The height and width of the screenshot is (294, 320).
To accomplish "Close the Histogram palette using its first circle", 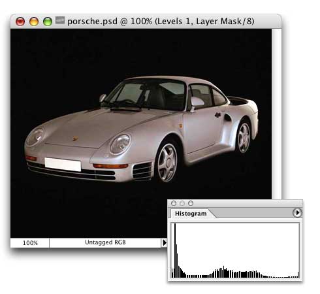I will point(174,203).
